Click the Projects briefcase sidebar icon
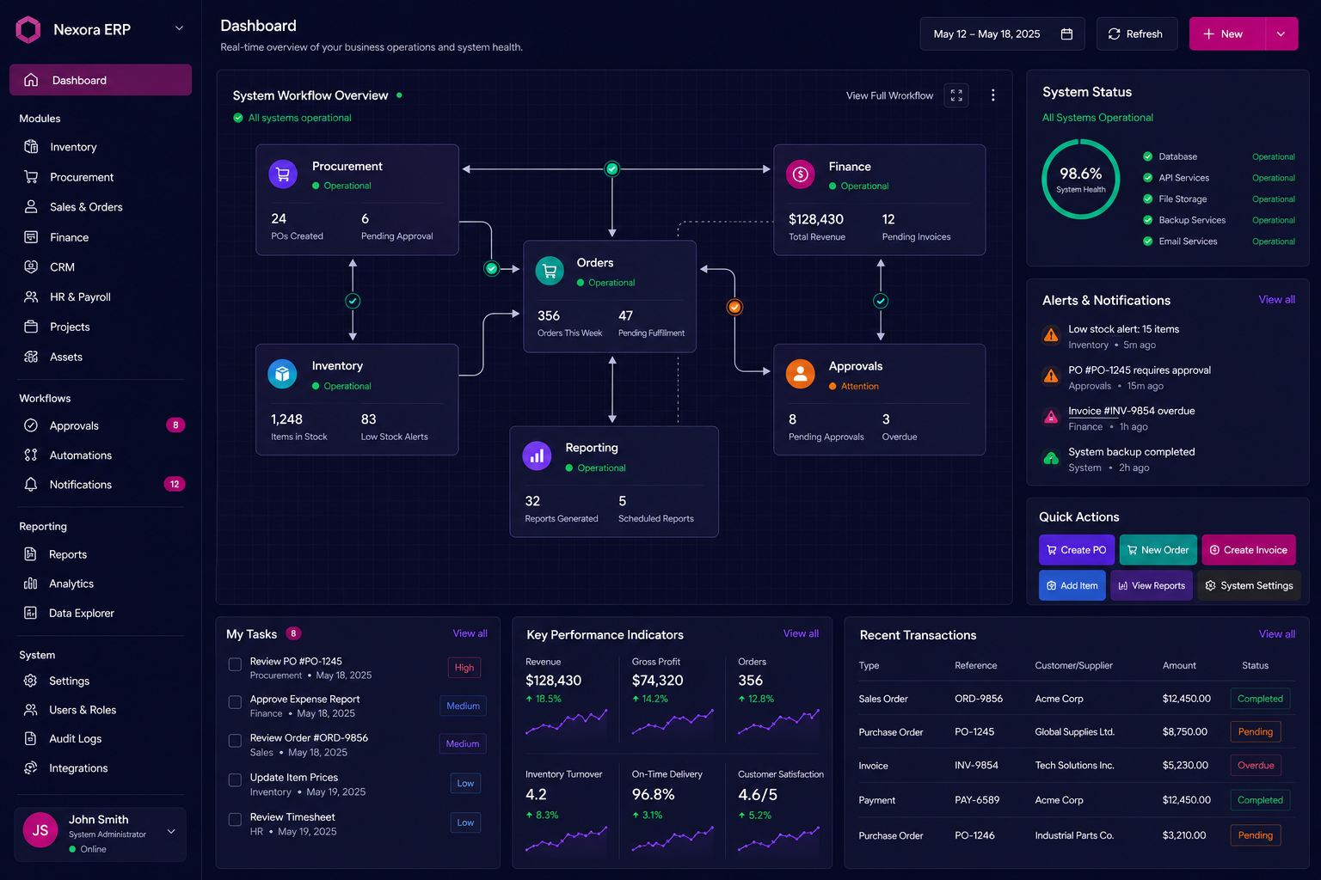The height and width of the screenshot is (880, 1321). point(31,327)
